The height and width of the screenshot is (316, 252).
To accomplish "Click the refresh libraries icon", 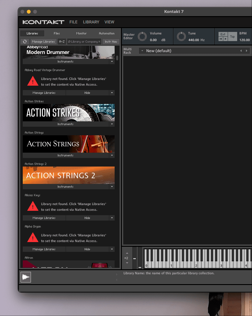I will [25, 41].
